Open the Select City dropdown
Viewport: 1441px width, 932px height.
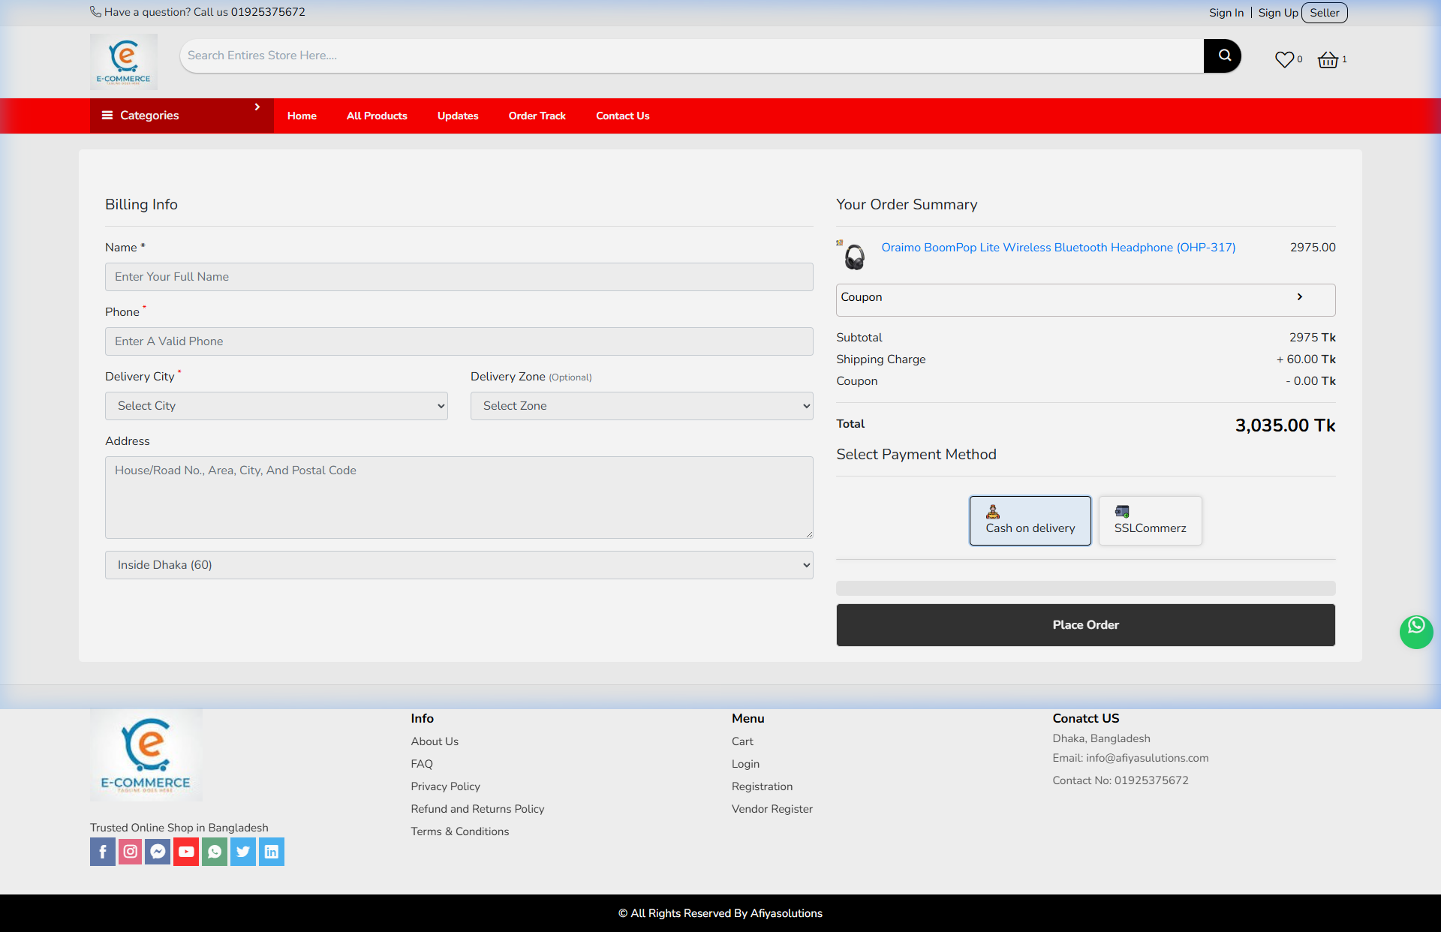click(275, 405)
